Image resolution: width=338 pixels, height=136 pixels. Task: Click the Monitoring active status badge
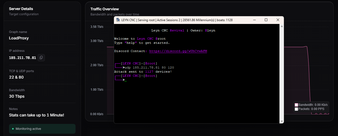tap(42, 129)
